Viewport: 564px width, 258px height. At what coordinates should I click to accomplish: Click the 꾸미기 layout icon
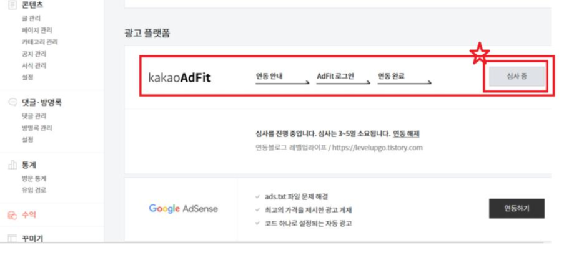tap(12, 238)
